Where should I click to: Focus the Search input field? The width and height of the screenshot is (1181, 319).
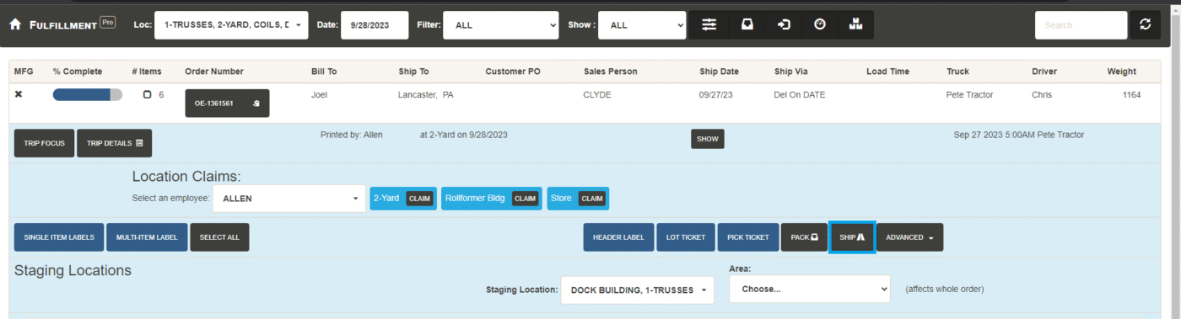[1081, 25]
